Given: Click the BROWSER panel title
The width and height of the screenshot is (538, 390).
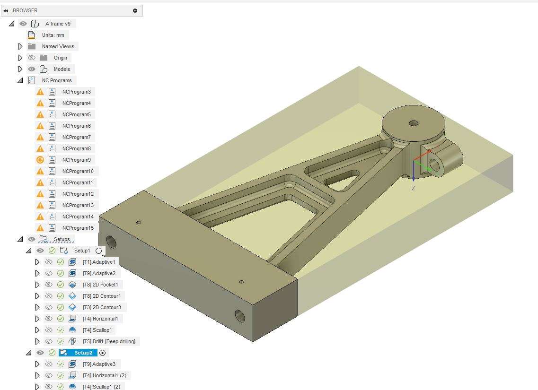Looking at the screenshot, I should tap(25, 10).
